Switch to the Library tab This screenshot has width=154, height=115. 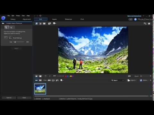(13, 19)
